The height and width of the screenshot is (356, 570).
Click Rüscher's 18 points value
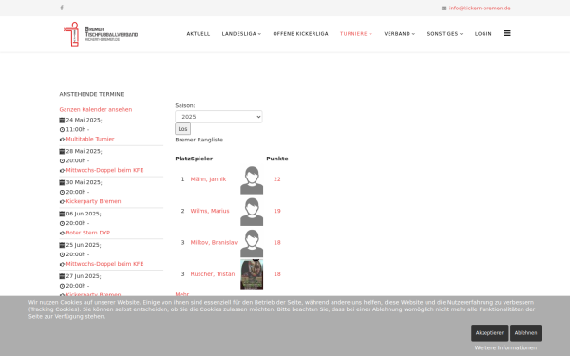pos(277,274)
